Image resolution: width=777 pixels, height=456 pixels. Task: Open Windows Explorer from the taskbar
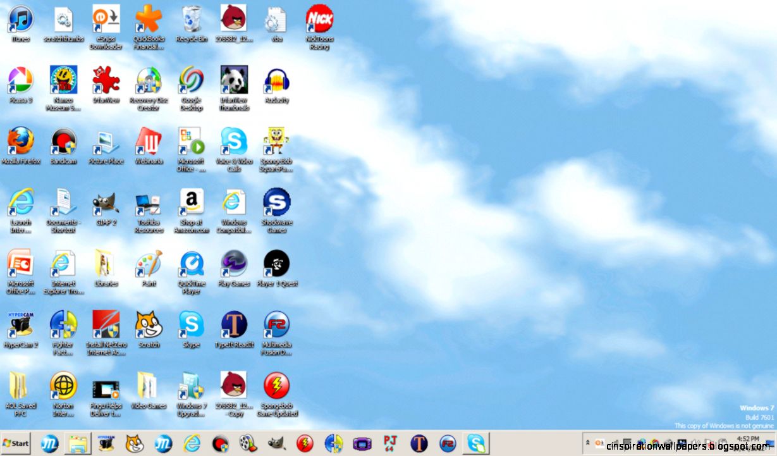(x=77, y=443)
